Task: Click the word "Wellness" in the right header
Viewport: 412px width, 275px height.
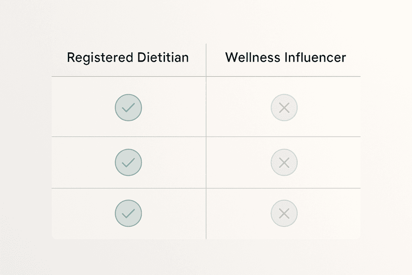Action: [x=253, y=58]
